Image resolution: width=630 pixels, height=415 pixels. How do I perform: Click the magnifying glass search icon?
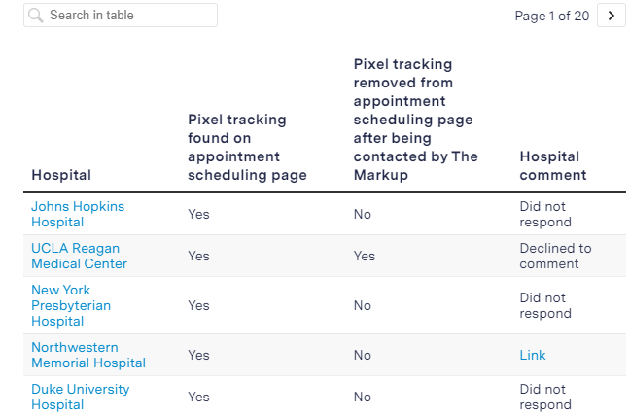[36, 16]
